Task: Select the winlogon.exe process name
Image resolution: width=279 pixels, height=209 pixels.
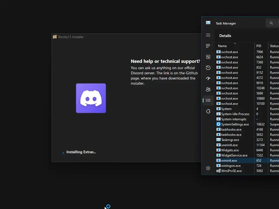Action: pos(231,166)
